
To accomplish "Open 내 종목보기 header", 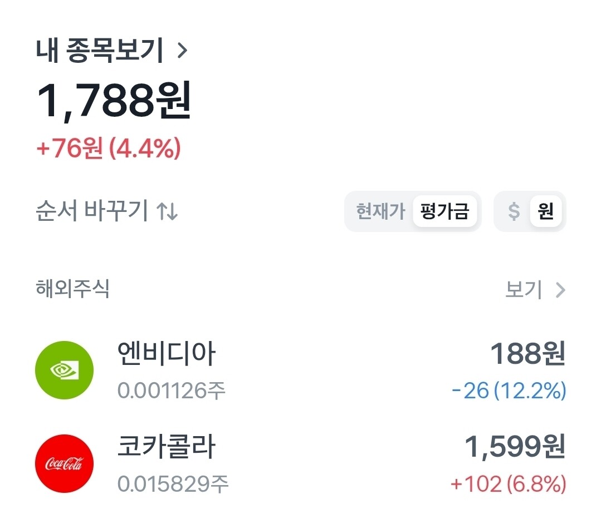I will [112, 50].
